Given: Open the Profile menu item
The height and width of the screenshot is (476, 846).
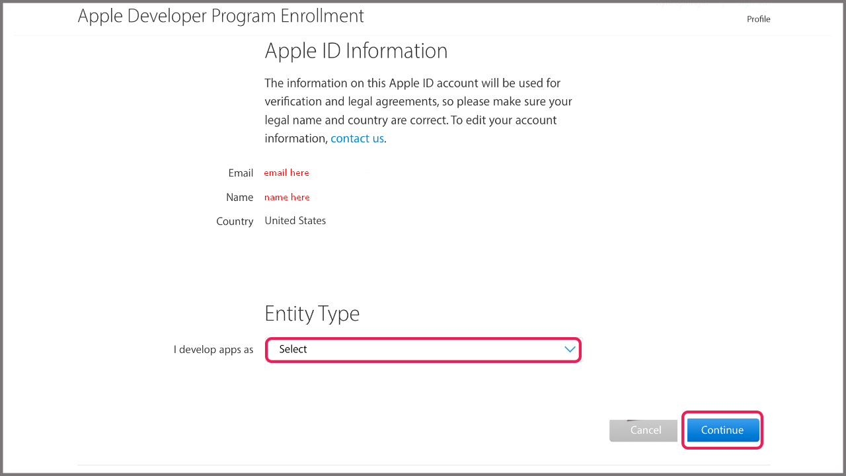Looking at the screenshot, I should coord(758,19).
